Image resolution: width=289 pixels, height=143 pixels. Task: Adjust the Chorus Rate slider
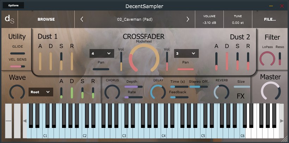134,97
